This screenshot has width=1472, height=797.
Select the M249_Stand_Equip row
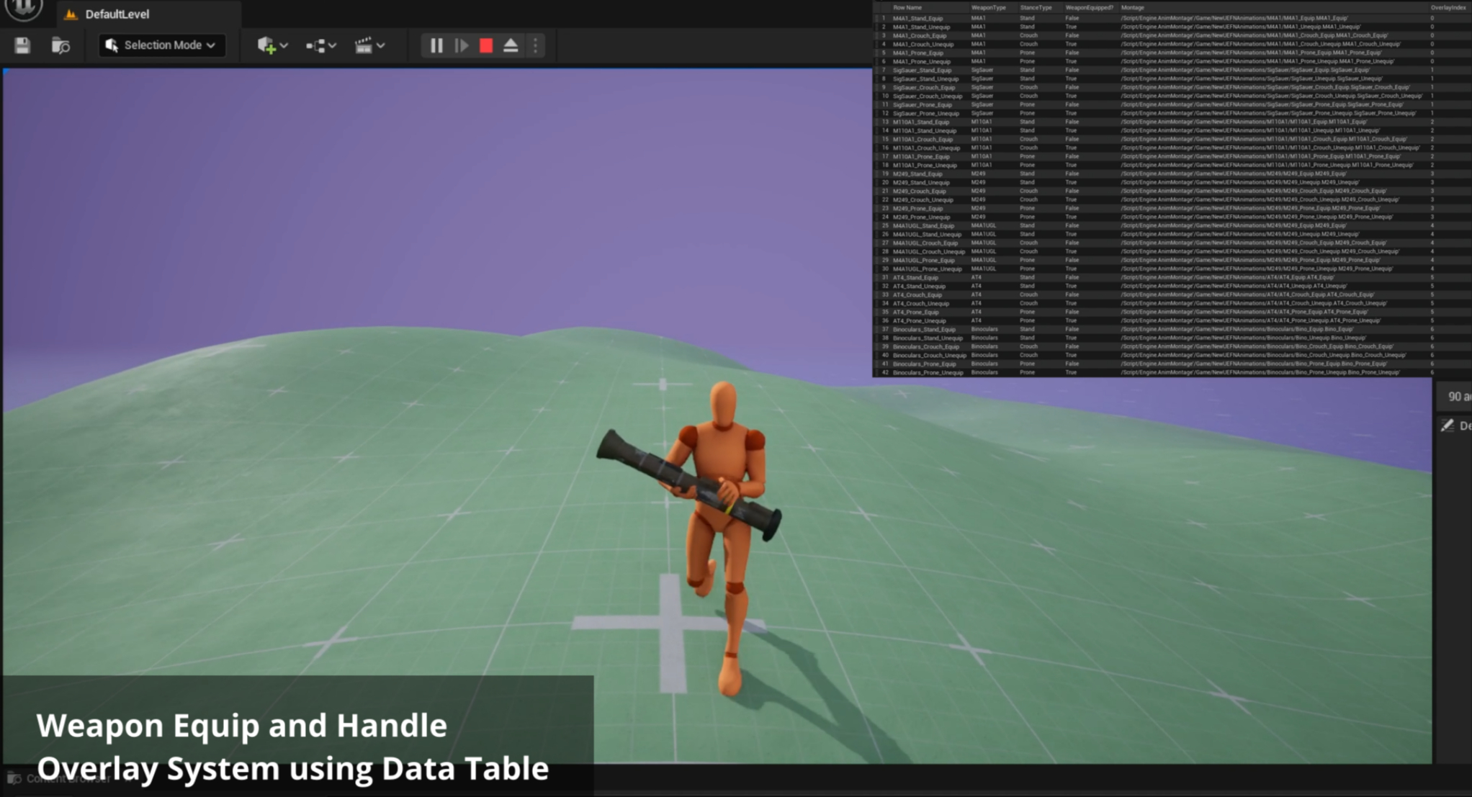coord(1172,174)
